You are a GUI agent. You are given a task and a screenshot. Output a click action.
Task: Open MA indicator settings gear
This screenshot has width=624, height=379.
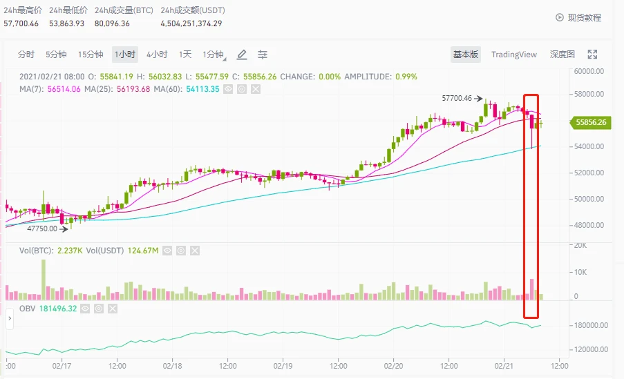pos(242,89)
